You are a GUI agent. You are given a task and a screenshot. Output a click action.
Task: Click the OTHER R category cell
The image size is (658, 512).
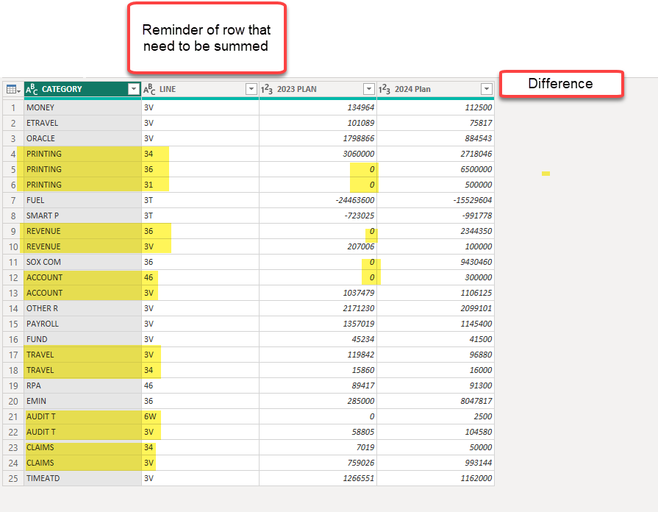(82, 308)
